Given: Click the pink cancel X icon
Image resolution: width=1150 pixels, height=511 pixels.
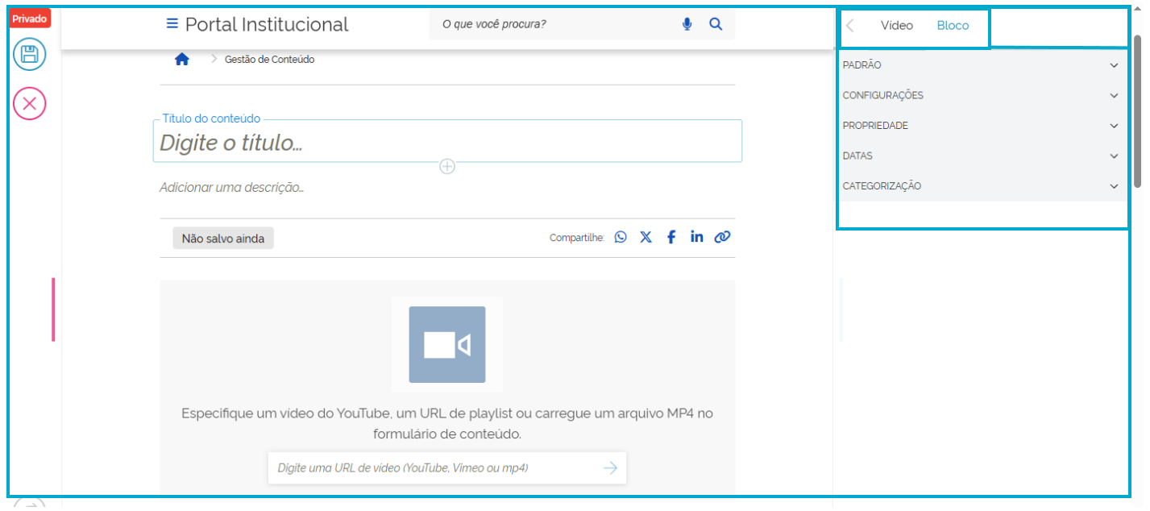Looking at the screenshot, I should click(30, 103).
